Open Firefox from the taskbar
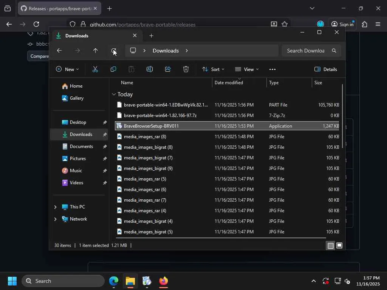Image resolution: width=387 pixels, height=290 pixels. coord(163,281)
